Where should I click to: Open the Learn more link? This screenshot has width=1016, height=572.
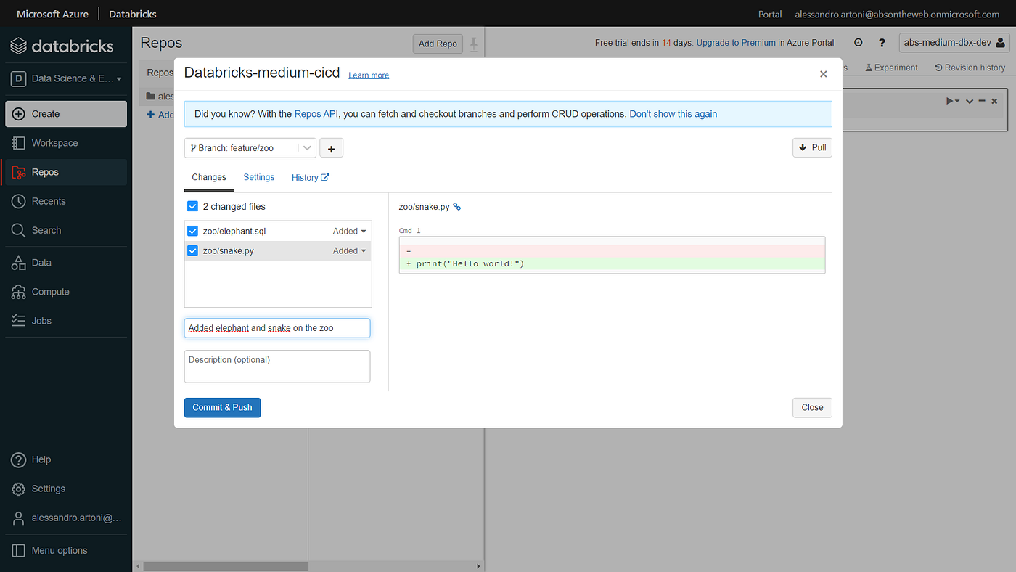click(368, 75)
